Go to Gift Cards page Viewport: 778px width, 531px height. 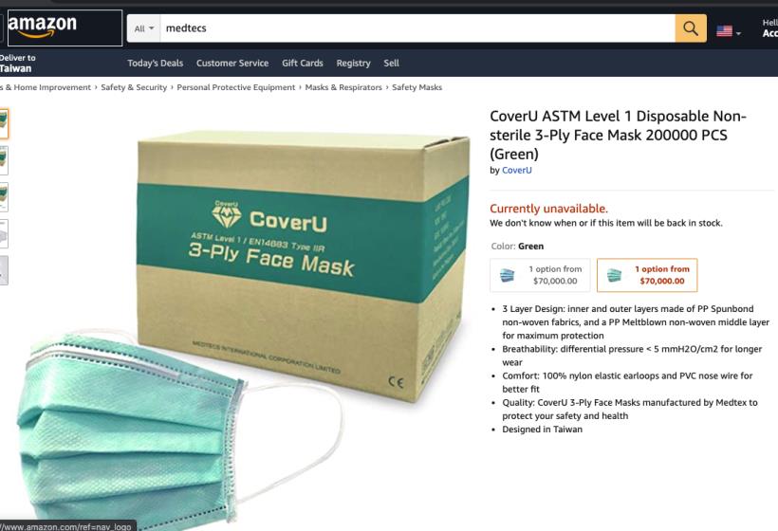[302, 63]
